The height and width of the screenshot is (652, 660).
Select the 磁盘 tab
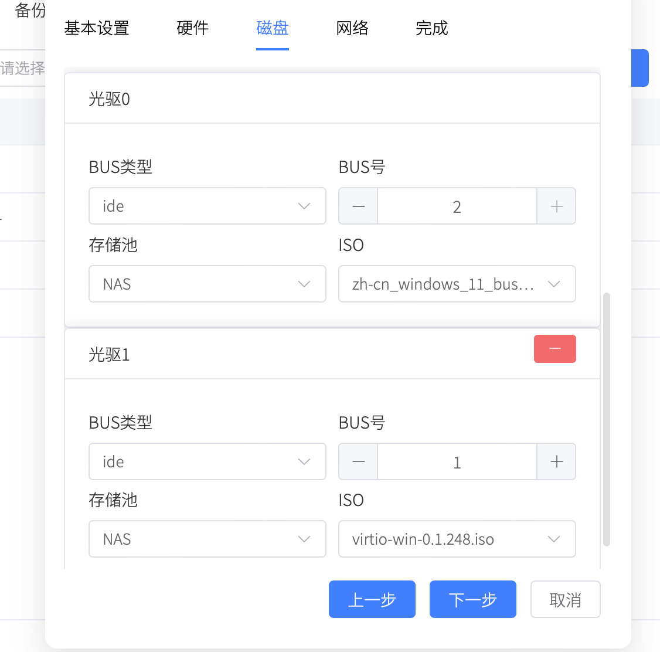click(272, 28)
